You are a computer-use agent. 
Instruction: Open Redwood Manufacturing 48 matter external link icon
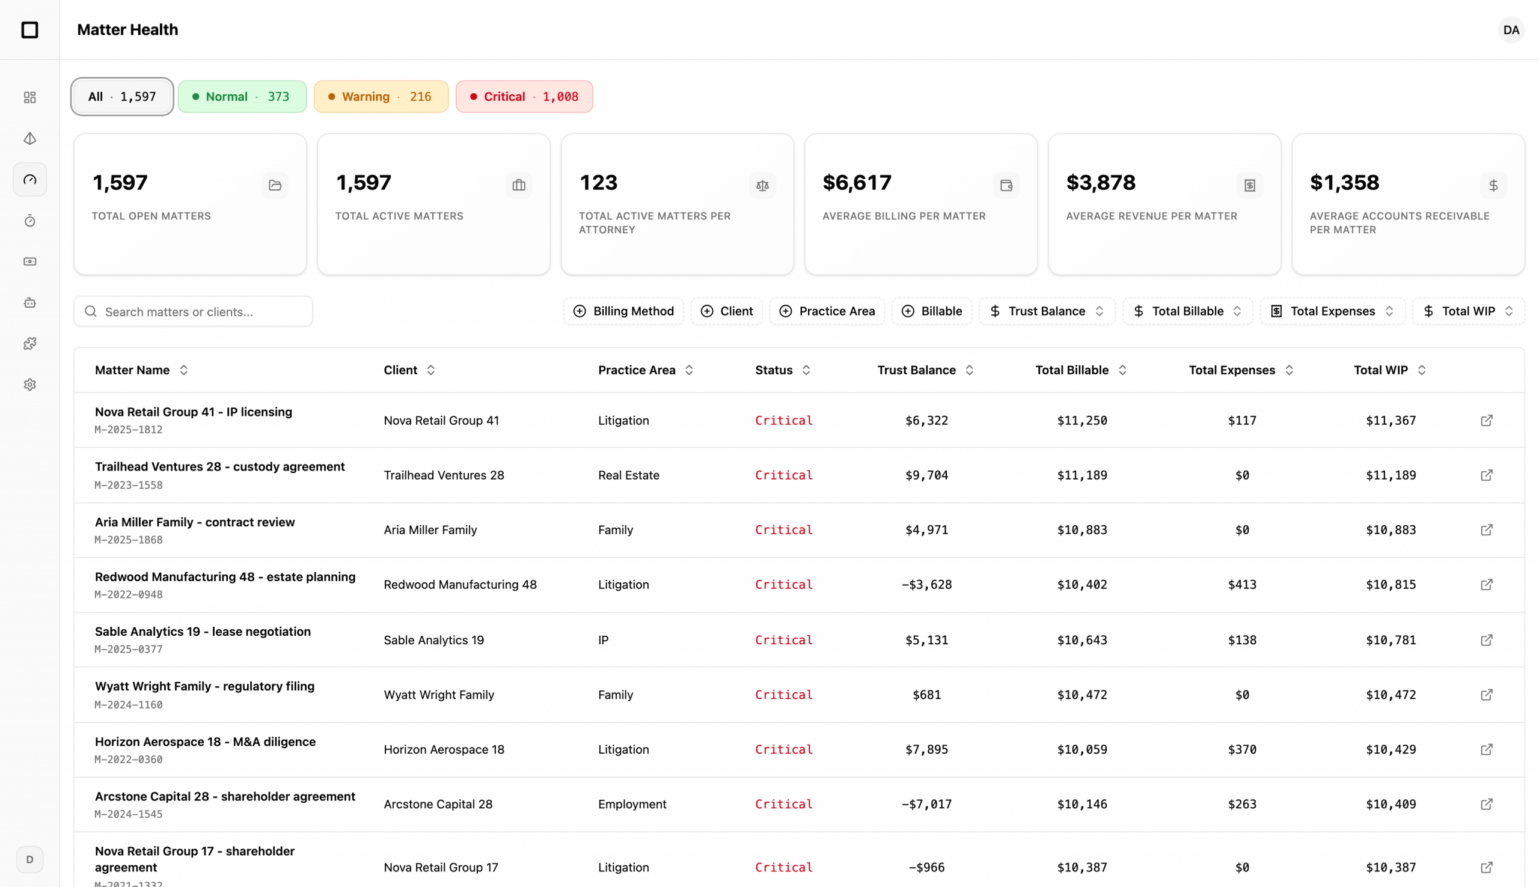pos(1487,585)
